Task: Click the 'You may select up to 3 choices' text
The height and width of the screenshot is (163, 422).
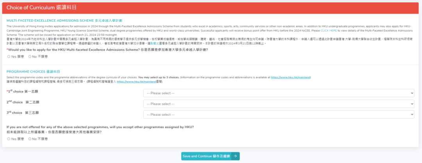Action: pos(159,77)
